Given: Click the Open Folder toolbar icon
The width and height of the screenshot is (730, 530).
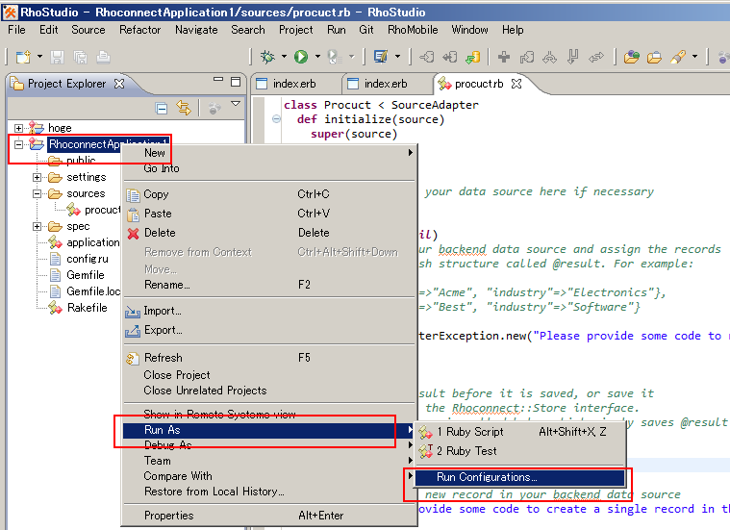Looking at the screenshot, I should coord(654,57).
